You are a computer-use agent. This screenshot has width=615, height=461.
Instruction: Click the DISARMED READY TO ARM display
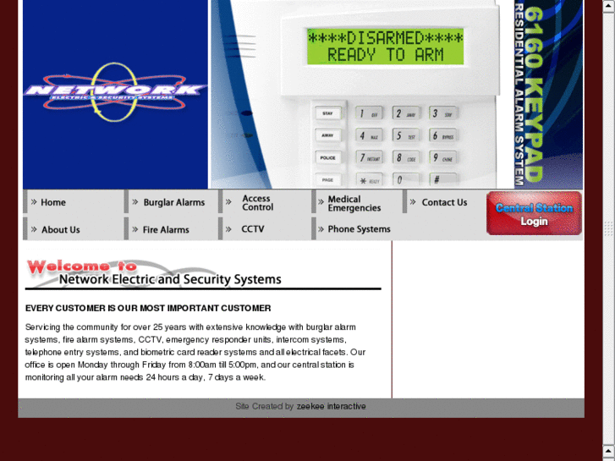click(x=385, y=47)
